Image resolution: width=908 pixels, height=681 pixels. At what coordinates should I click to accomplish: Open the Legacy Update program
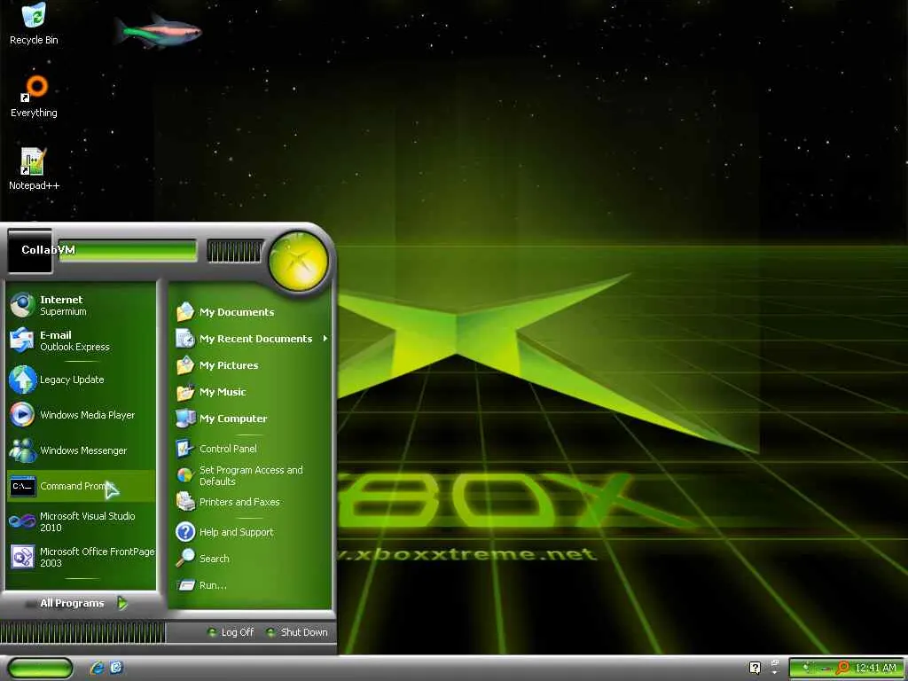[81, 380]
